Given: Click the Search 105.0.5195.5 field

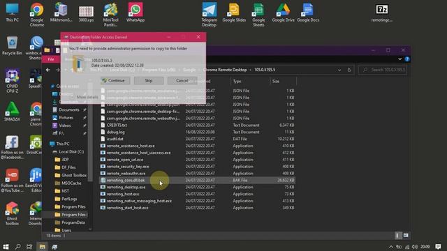Looking at the screenshot, I should tap(383, 70).
